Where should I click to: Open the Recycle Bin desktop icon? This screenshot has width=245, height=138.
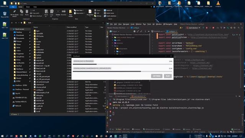(x=5, y=15)
